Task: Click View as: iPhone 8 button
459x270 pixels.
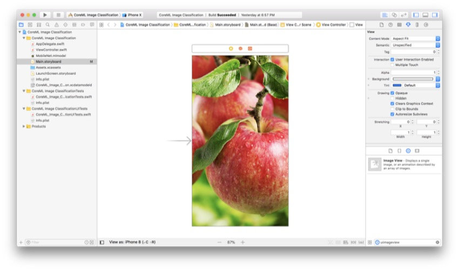Action: coord(132,242)
